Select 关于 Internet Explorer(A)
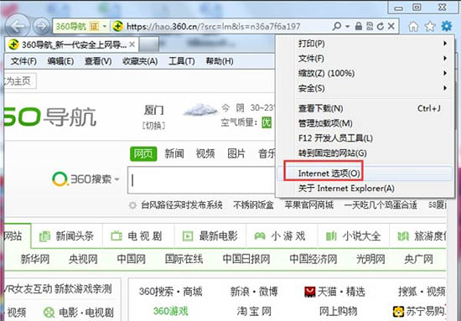461x321 pixels. [x=365, y=188]
